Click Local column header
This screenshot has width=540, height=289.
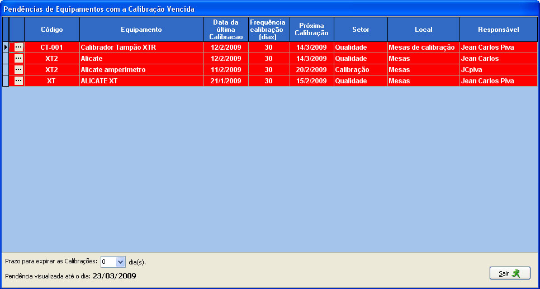coord(424,30)
